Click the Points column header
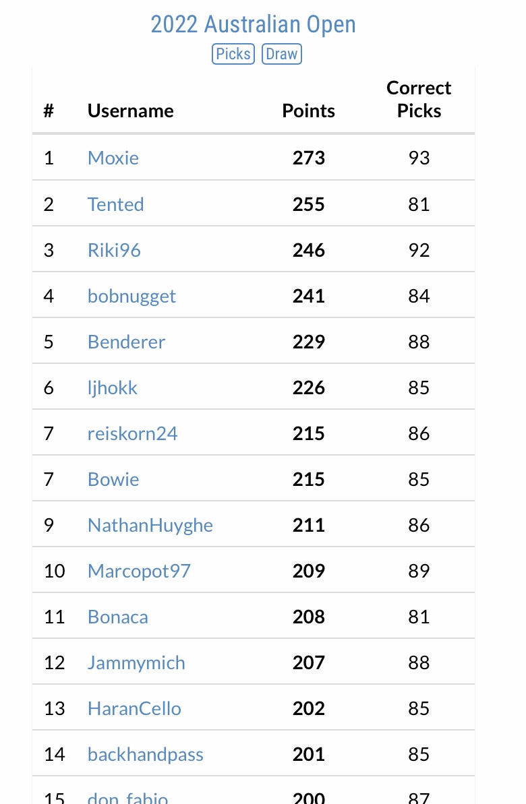This screenshot has height=804, width=526. [308, 111]
